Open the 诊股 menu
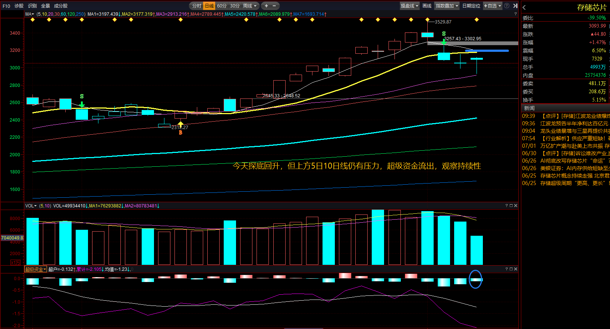Viewport: 610px width, 329px height. [19, 6]
